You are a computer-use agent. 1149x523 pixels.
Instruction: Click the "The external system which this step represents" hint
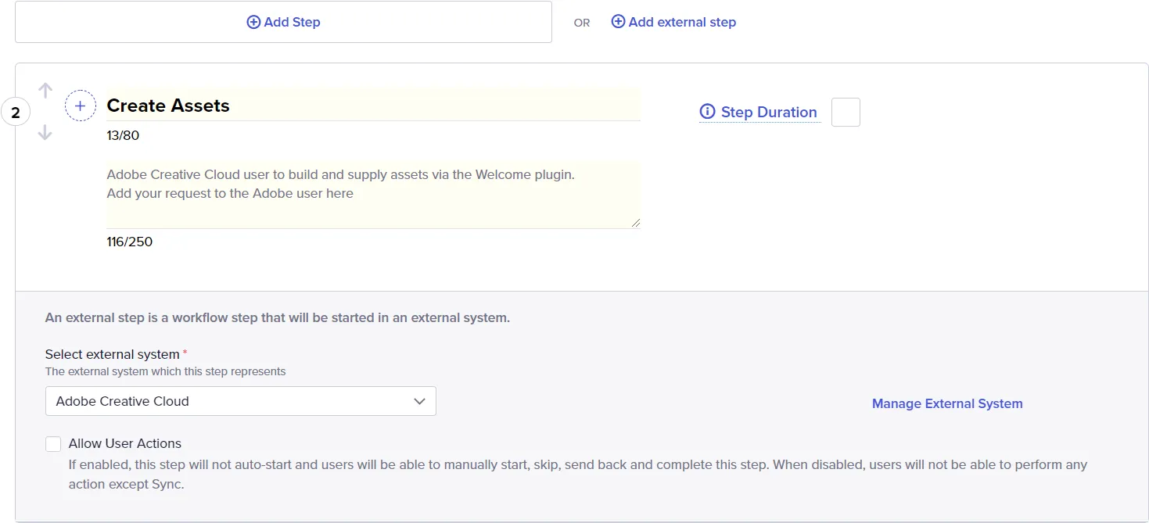(166, 371)
